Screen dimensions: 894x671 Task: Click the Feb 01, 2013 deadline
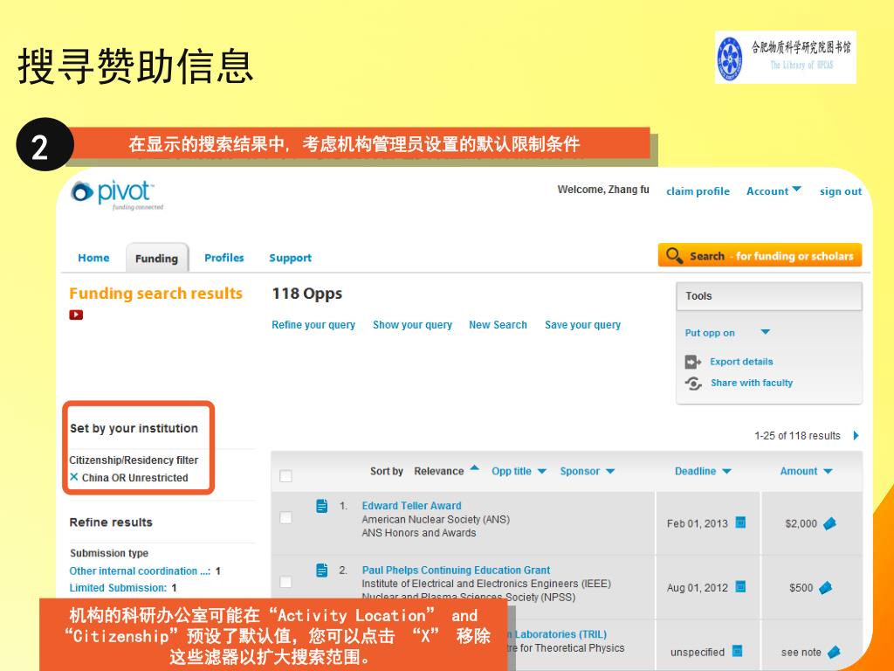pyautogui.click(x=698, y=523)
